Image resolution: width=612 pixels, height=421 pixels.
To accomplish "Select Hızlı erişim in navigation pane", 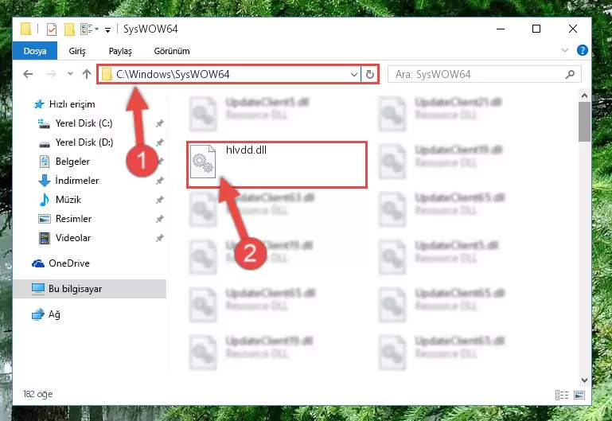I will [x=64, y=104].
